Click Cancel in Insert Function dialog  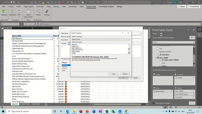[125, 74]
